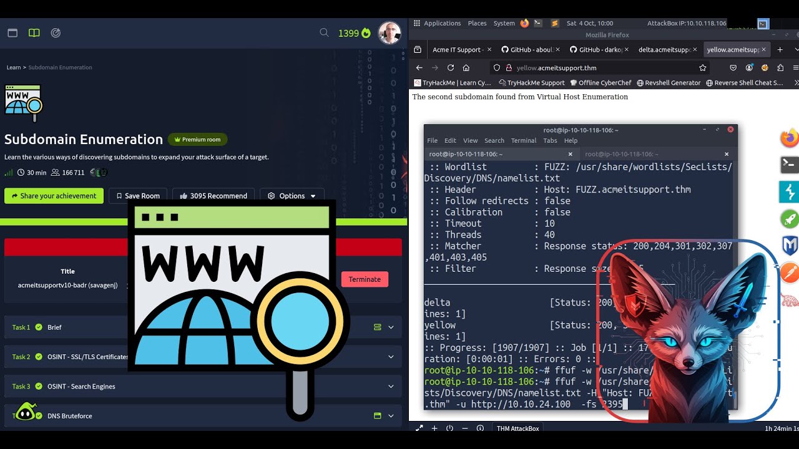The image size is (799, 449).
Task: Show more bookmarks chevron
Action: (x=795, y=82)
